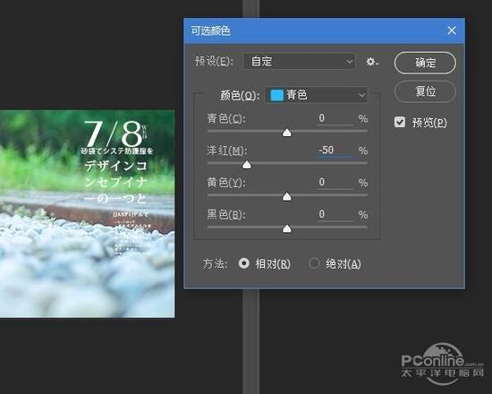Click the 青色(C) slider handle
This screenshot has width=492, height=394.
[x=287, y=133]
